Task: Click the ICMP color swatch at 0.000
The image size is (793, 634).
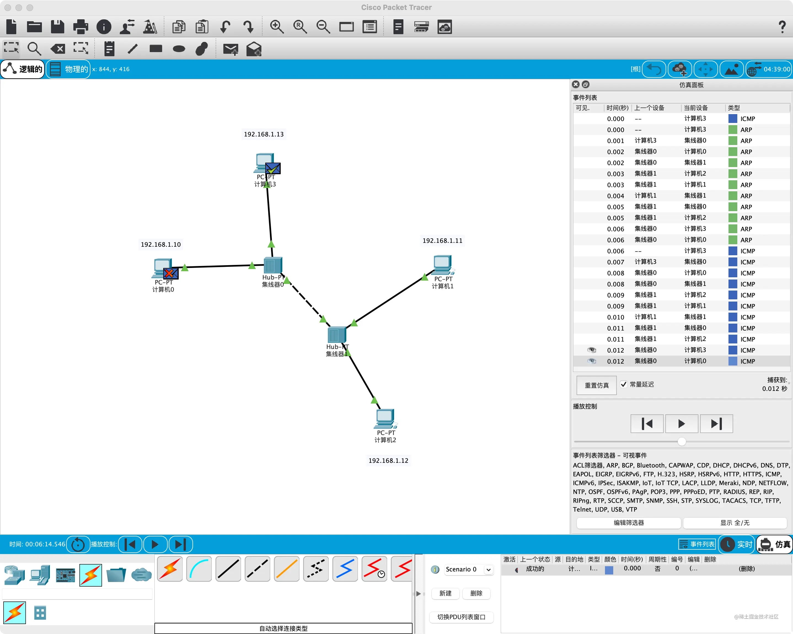Action: coord(733,119)
